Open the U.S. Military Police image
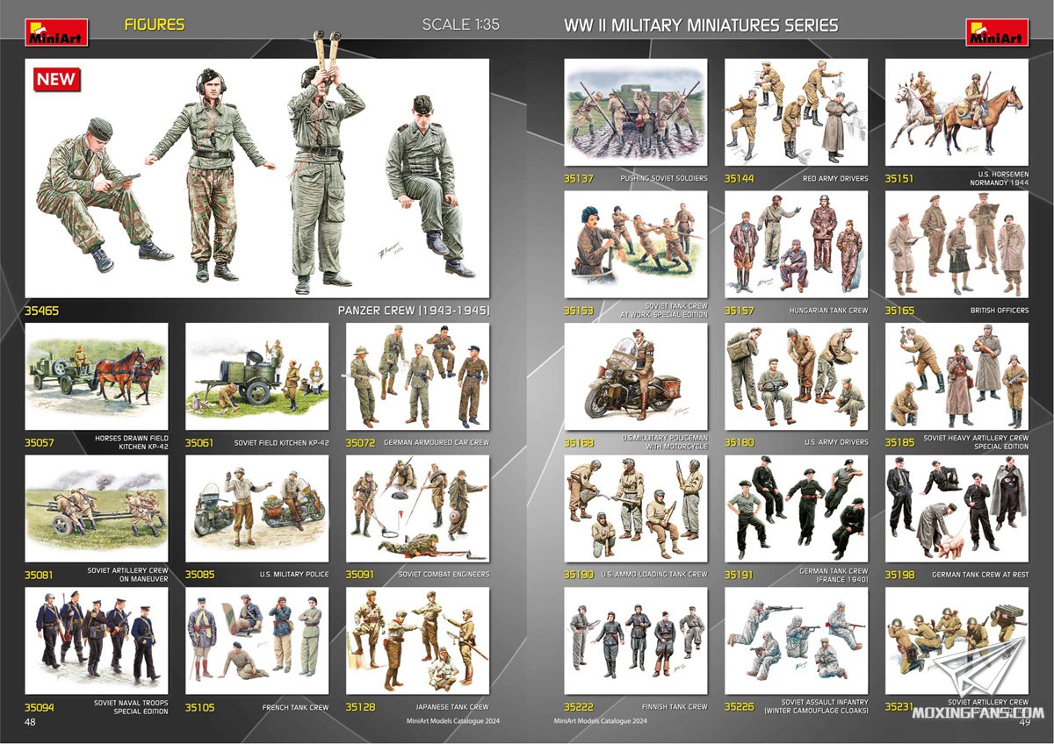 pos(257,509)
